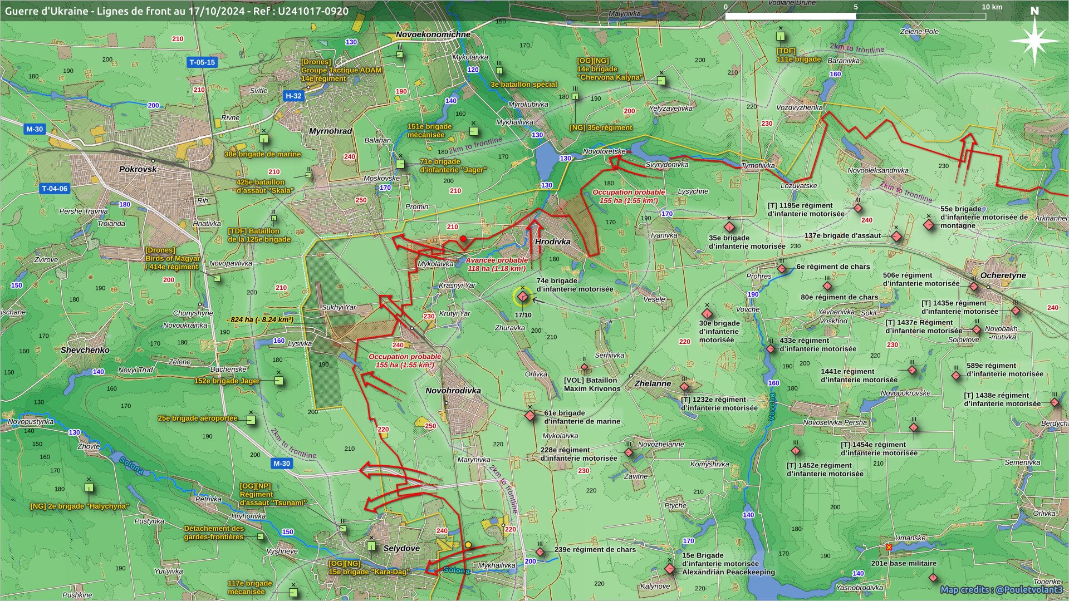
Task: Select the 111e brigade TDF unit symbol
Action: (x=781, y=36)
